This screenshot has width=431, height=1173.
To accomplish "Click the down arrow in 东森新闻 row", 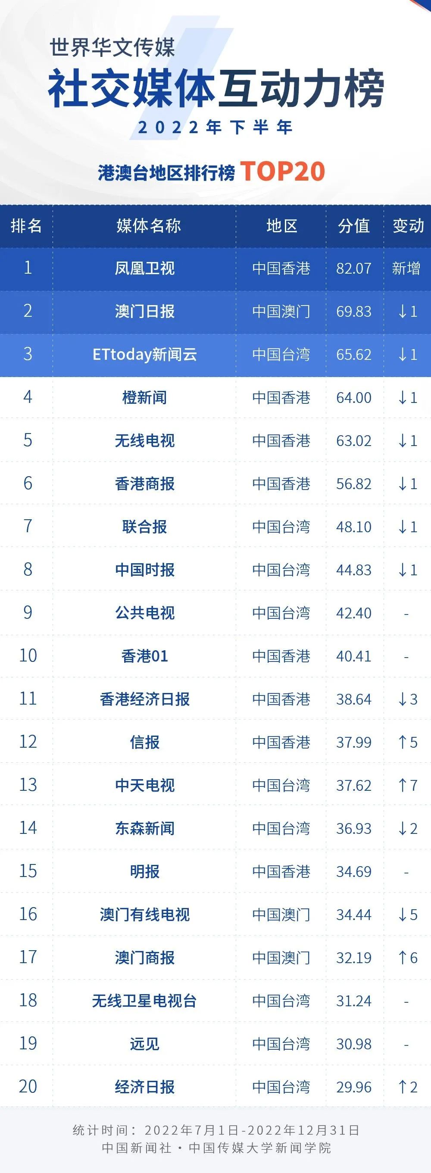I will 402,828.
